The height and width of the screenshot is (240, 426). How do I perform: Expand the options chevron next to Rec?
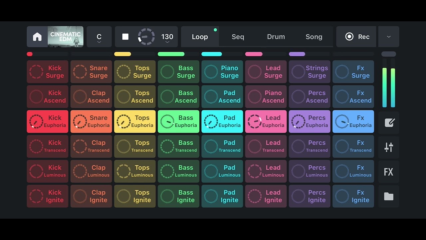coord(388,37)
